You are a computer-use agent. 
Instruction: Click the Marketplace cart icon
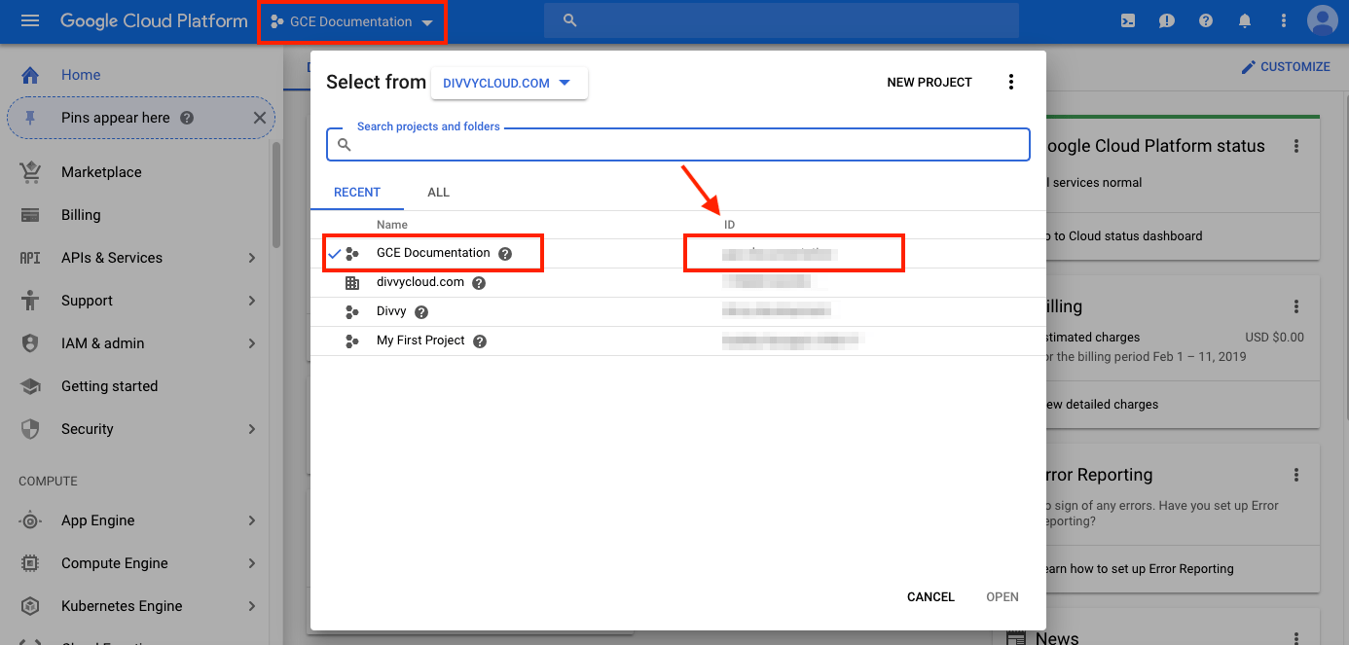(30, 172)
